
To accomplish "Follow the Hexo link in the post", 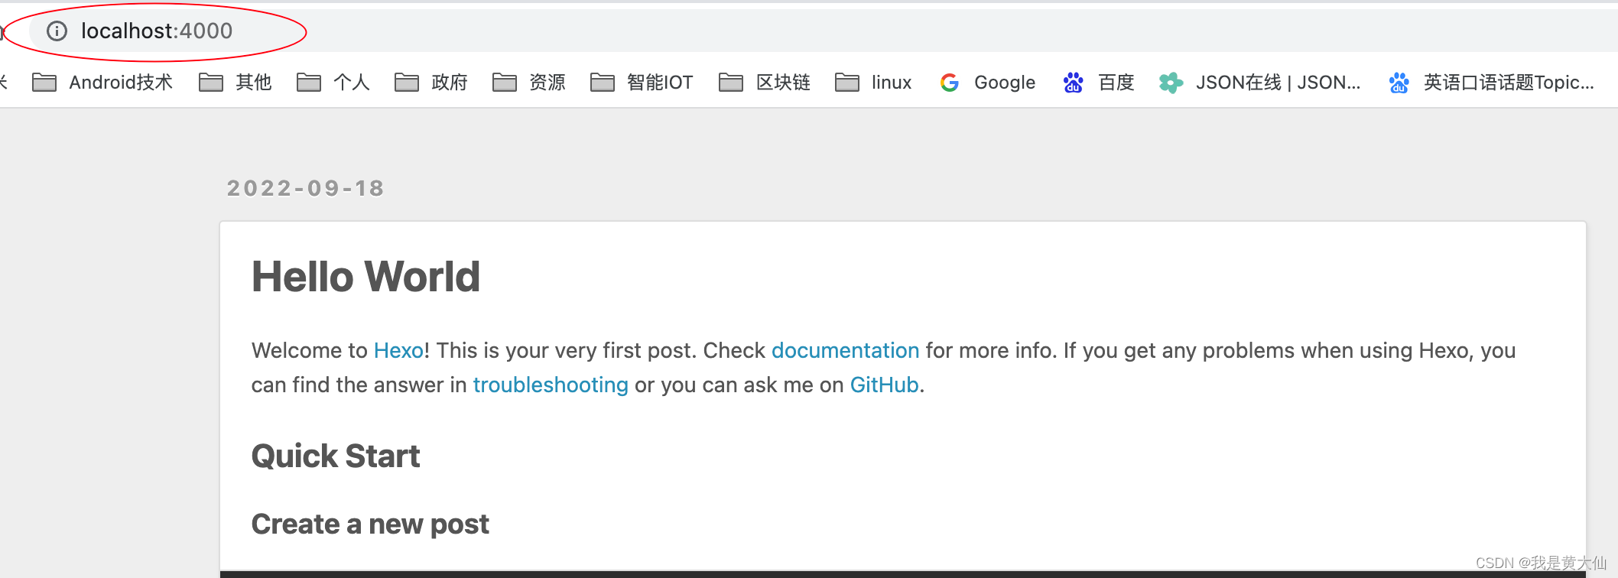I will tap(398, 350).
